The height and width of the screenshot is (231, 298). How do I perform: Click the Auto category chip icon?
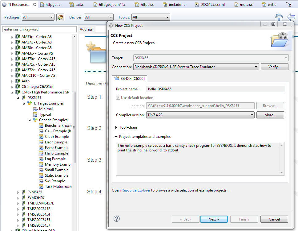click(x=18, y=81)
